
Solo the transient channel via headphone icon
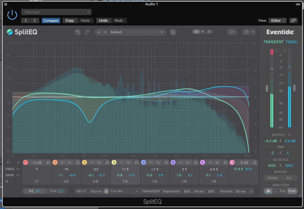277,50
